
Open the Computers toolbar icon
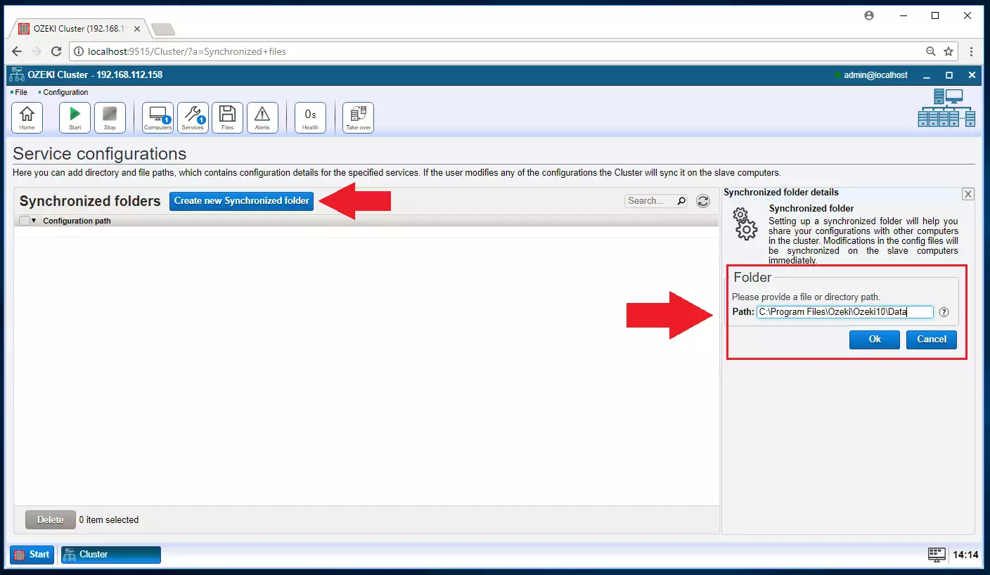tap(157, 117)
